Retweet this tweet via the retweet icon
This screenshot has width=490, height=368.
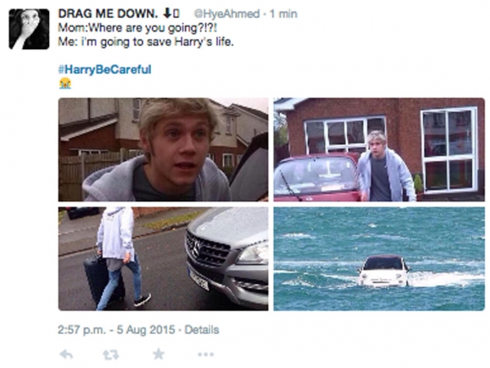point(111,355)
